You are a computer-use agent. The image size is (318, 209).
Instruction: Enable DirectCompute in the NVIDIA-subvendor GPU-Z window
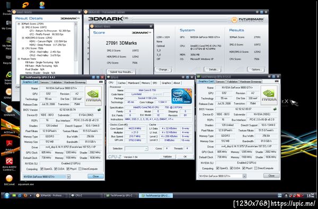tap(256, 168)
